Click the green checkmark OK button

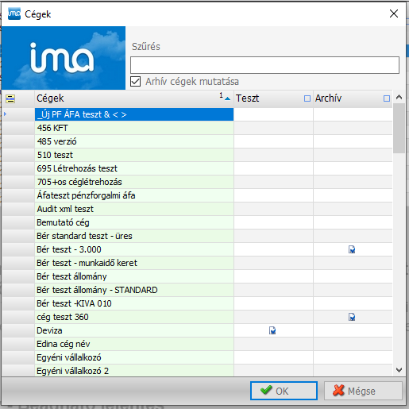284,391
